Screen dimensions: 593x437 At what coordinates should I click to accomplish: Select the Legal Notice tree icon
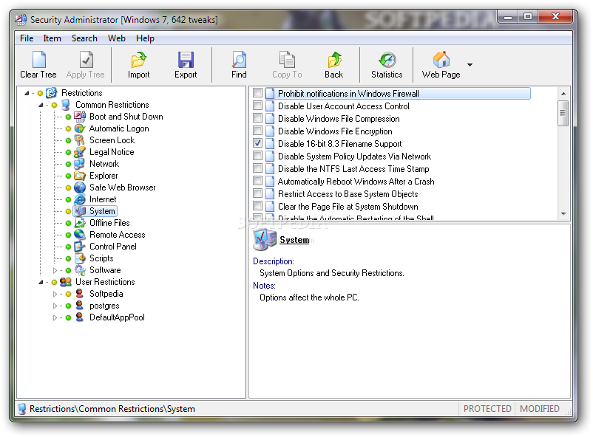[x=80, y=152]
